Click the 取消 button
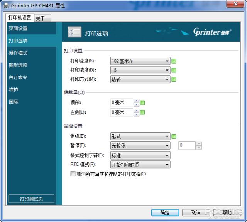The height and width of the screenshot is (222, 247). (196, 213)
